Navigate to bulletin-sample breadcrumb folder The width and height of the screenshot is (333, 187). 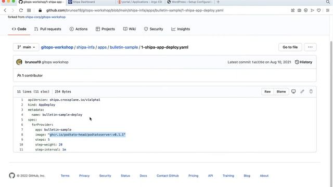(x=124, y=47)
